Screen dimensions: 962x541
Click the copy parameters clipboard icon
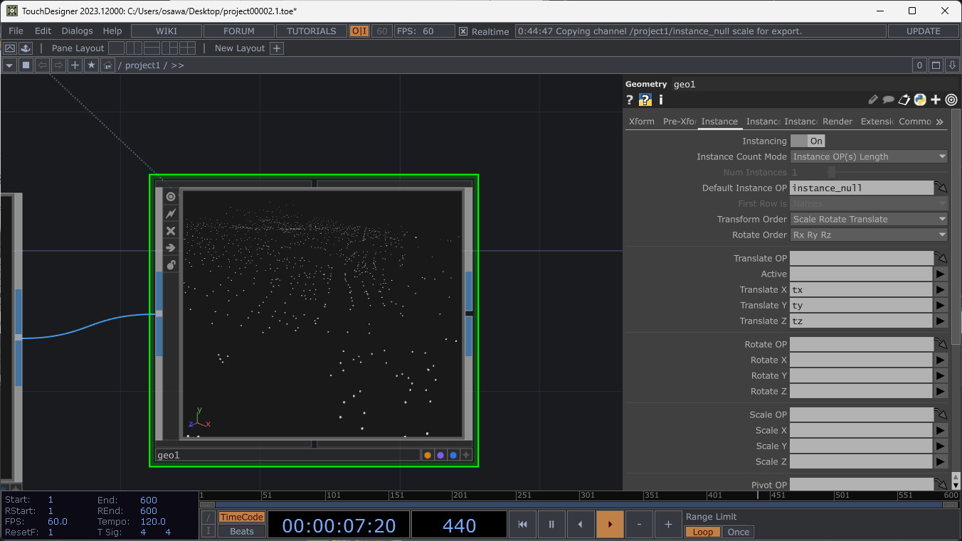904,100
